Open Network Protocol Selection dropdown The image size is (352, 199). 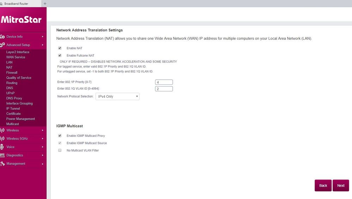117,96
